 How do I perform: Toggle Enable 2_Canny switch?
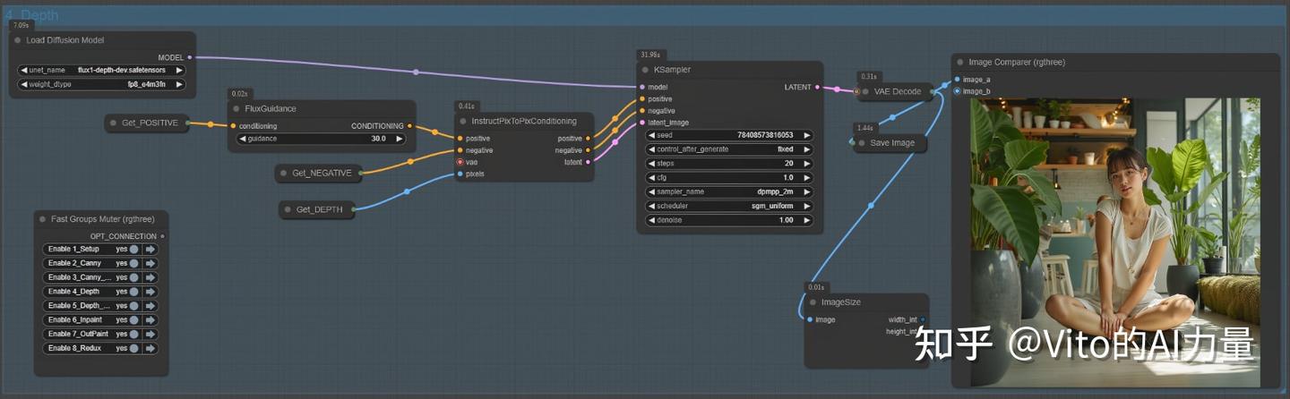click(x=134, y=263)
